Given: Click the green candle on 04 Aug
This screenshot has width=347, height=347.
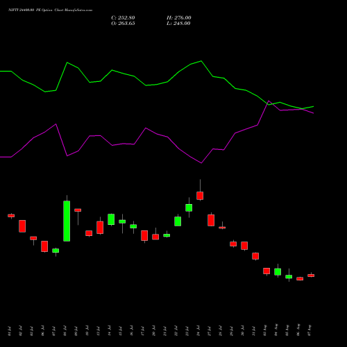Looking at the screenshot, I should pyautogui.click(x=278, y=271).
